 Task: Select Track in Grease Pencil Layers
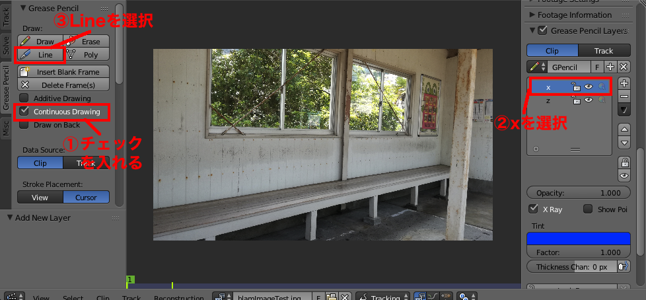point(604,51)
